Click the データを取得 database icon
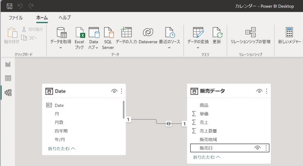Image resolution: width=303 pixels, height=166 pixels. click(x=62, y=33)
